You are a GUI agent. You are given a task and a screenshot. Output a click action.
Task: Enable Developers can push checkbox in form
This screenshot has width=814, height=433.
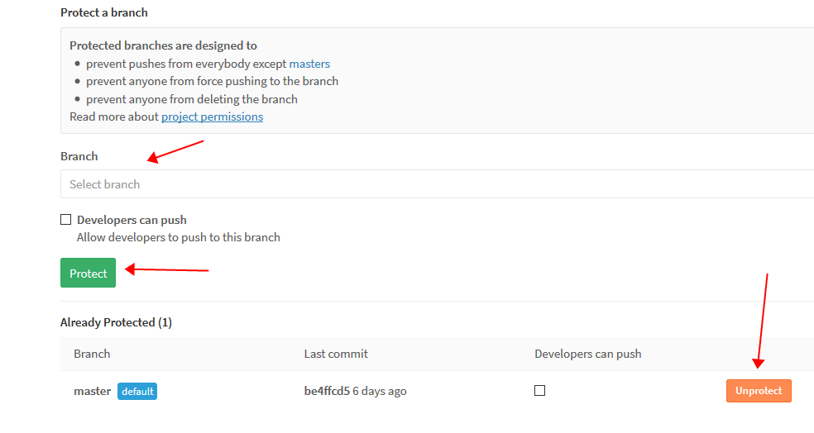66,220
